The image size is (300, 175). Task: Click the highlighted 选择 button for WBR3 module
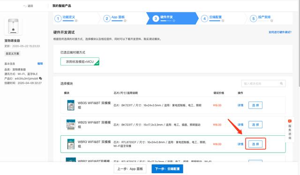[x=255, y=144]
